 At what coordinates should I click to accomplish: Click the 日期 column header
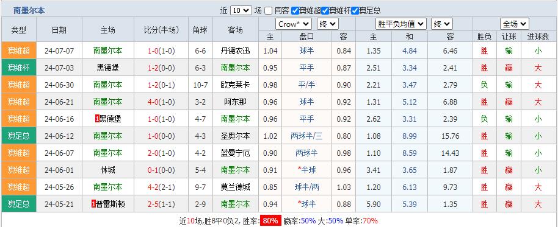coord(59,30)
